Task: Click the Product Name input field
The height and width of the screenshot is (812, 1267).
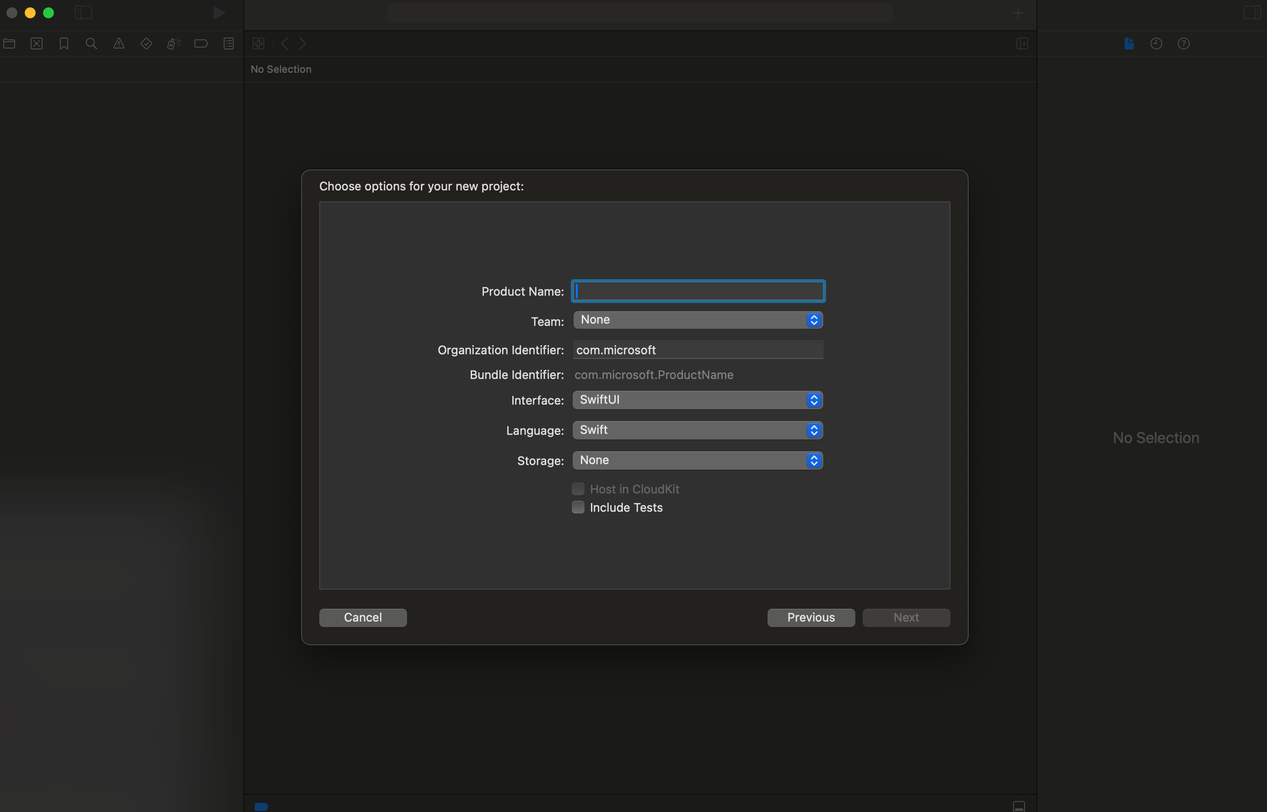Action: [x=697, y=290]
